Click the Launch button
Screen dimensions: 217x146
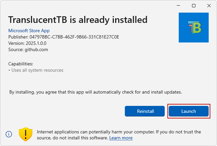pos(189,111)
